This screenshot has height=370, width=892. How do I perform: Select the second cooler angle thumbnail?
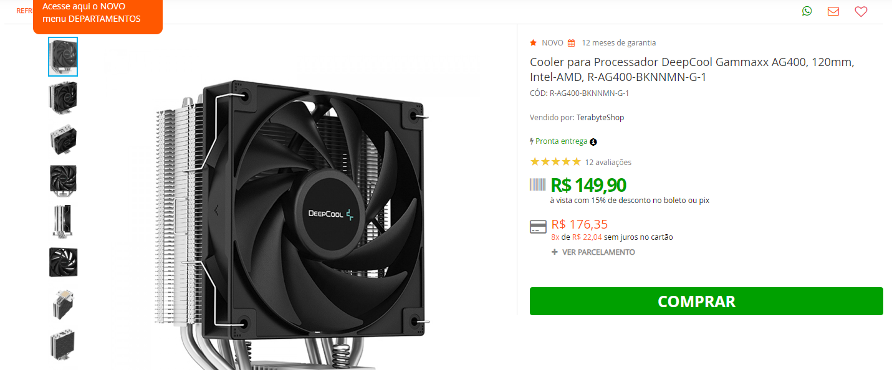click(63, 97)
